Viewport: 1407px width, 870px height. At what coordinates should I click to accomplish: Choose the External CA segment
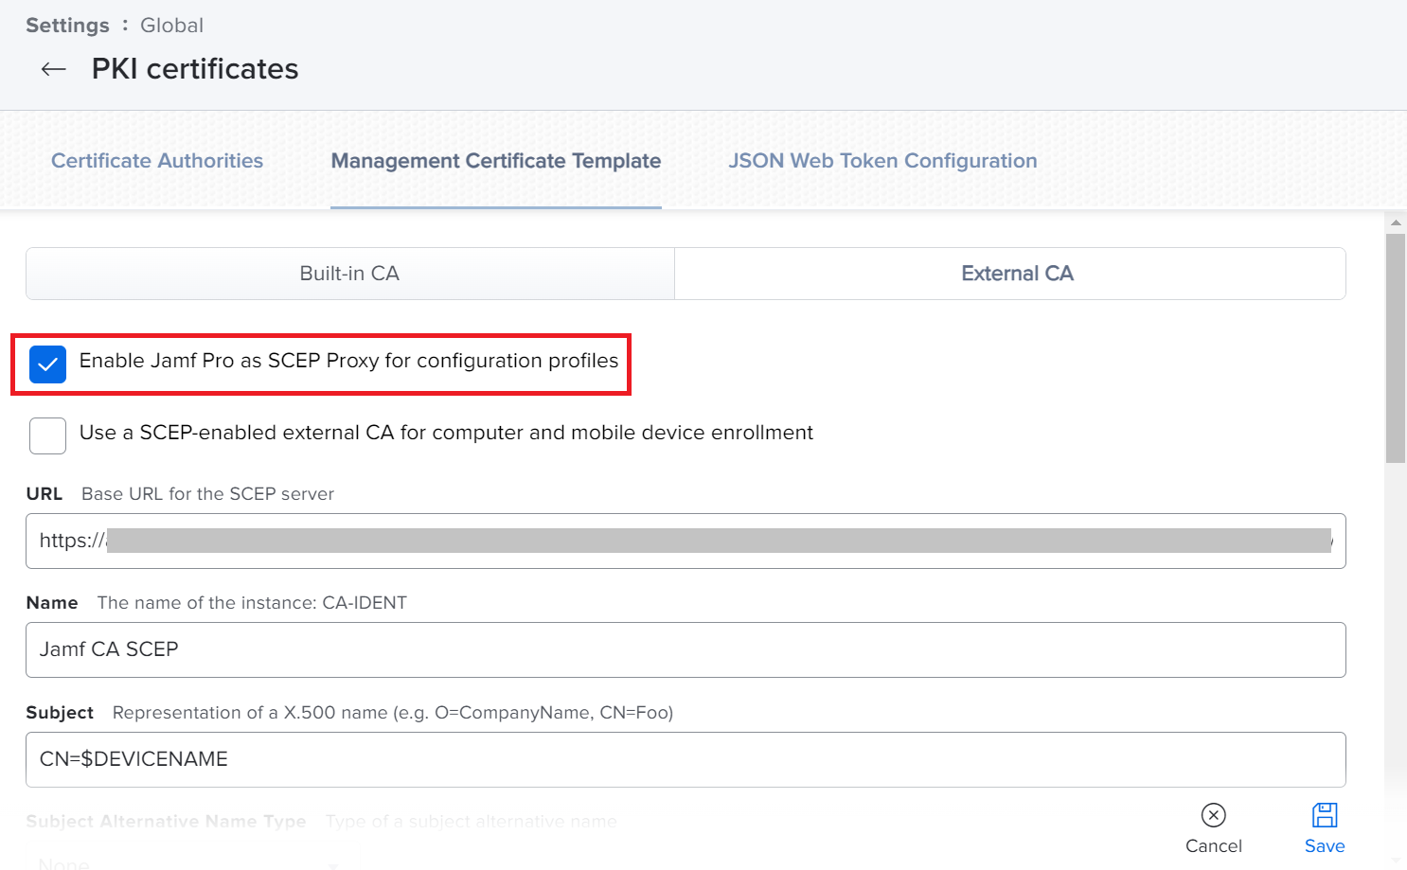click(x=1010, y=274)
